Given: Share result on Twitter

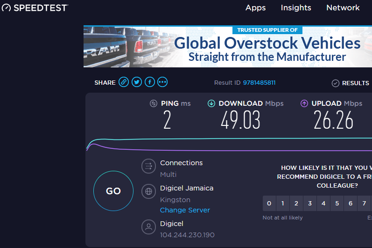Looking at the screenshot, I should click(x=137, y=82).
